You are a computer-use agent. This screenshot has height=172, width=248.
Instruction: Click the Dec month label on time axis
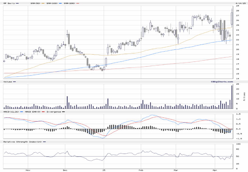coord(65,170)
